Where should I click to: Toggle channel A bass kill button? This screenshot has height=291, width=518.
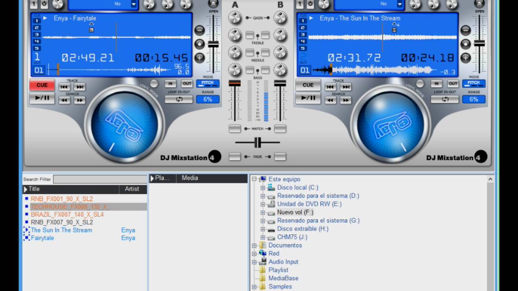point(250,70)
